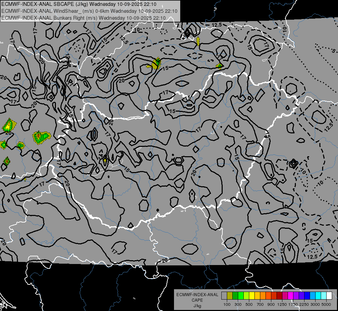Pick the bright green legend swatch
This screenshot has width=338, height=311.
[241, 296]
